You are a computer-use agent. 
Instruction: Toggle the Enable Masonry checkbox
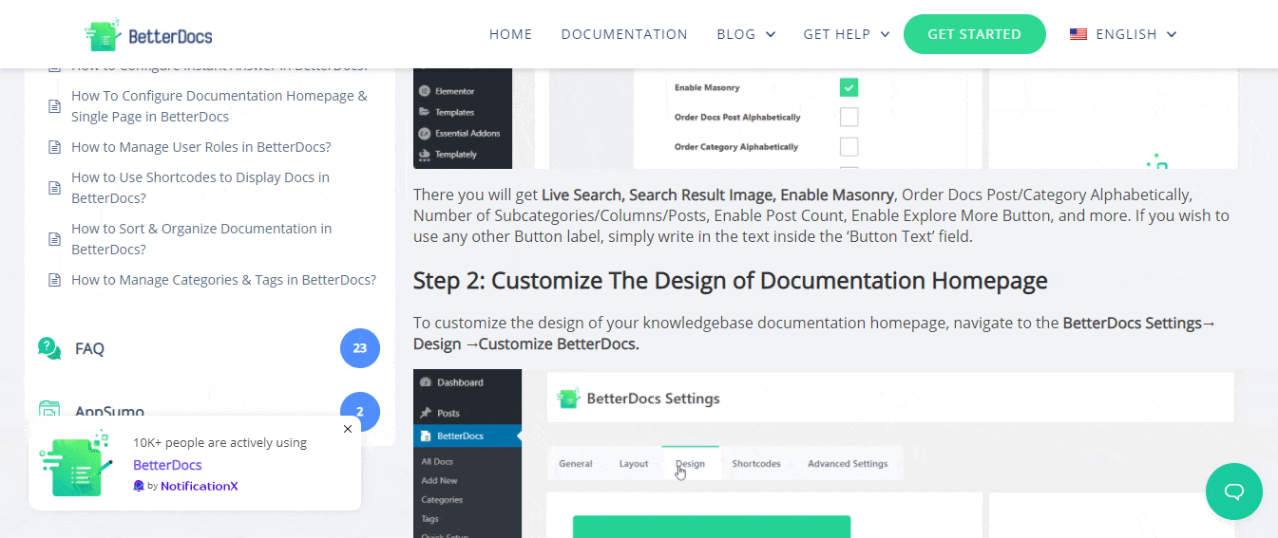(849, 87)
